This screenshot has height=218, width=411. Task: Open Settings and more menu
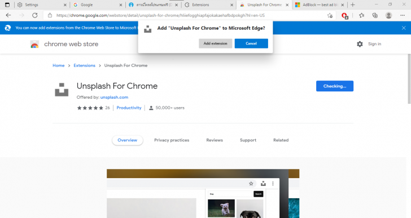pos(403,15)
